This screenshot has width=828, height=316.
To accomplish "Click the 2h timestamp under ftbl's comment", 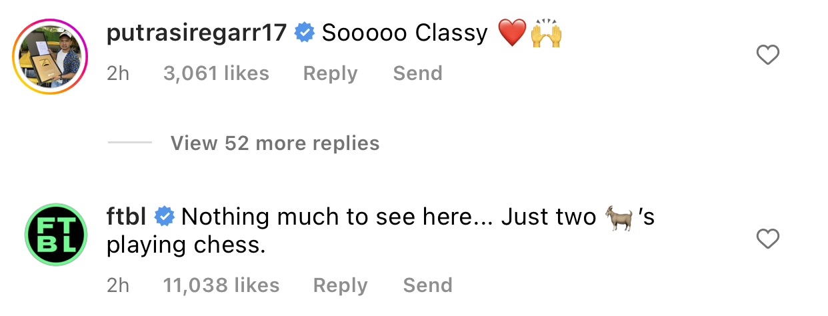I will tap(118, 285).
